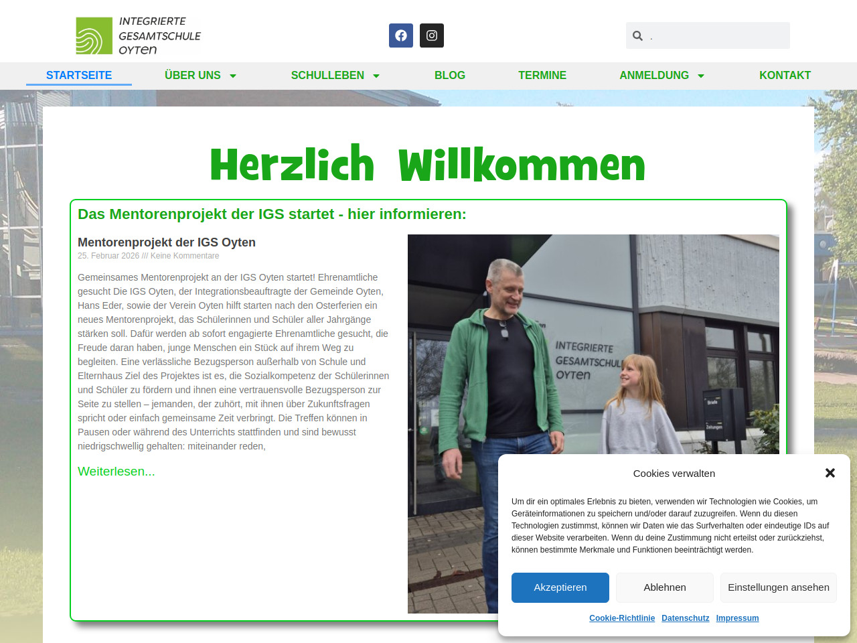This screenshot has width=857, height=643.
Task: Open the school's Instagram page icon
Action: click(432, 35)
